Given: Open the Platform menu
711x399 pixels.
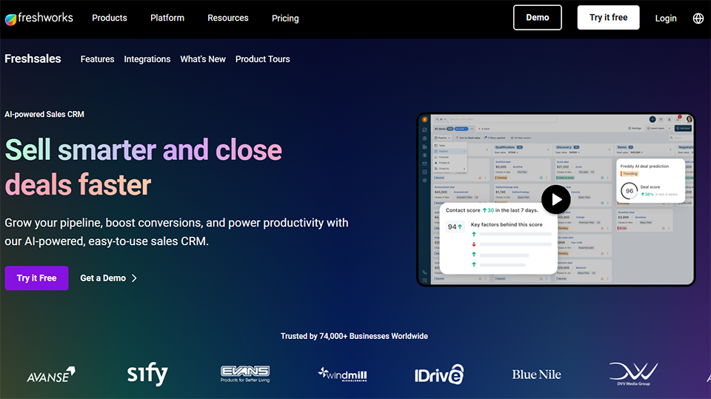Looking at the screenshot, I should [x=167, y=18].
